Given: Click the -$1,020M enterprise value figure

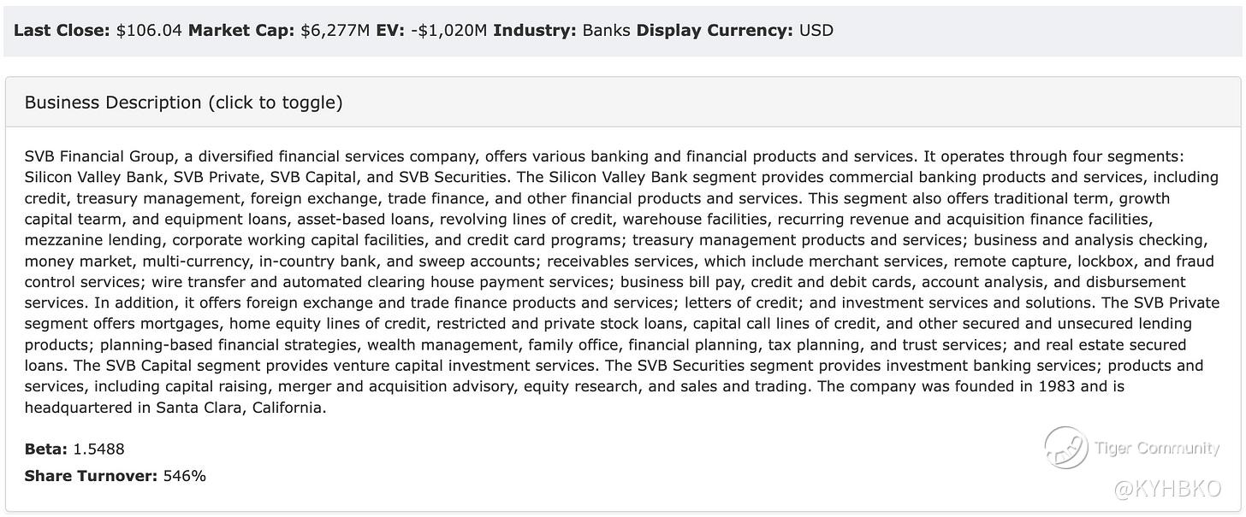Looking at the screenshot, I should click(448, 31).
